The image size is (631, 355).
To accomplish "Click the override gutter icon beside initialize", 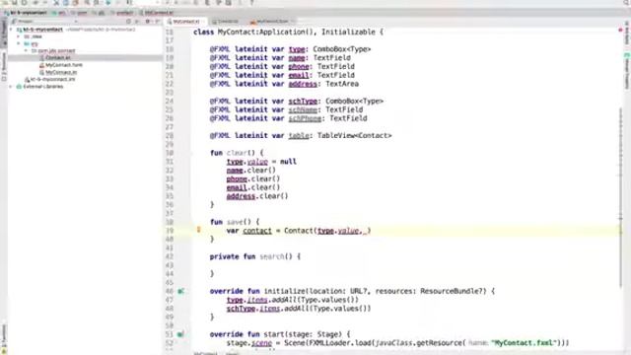I will click(180, 291).
